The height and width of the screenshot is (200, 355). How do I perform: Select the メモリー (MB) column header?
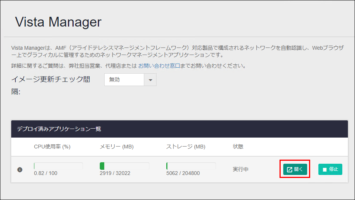tap(117, 147)
